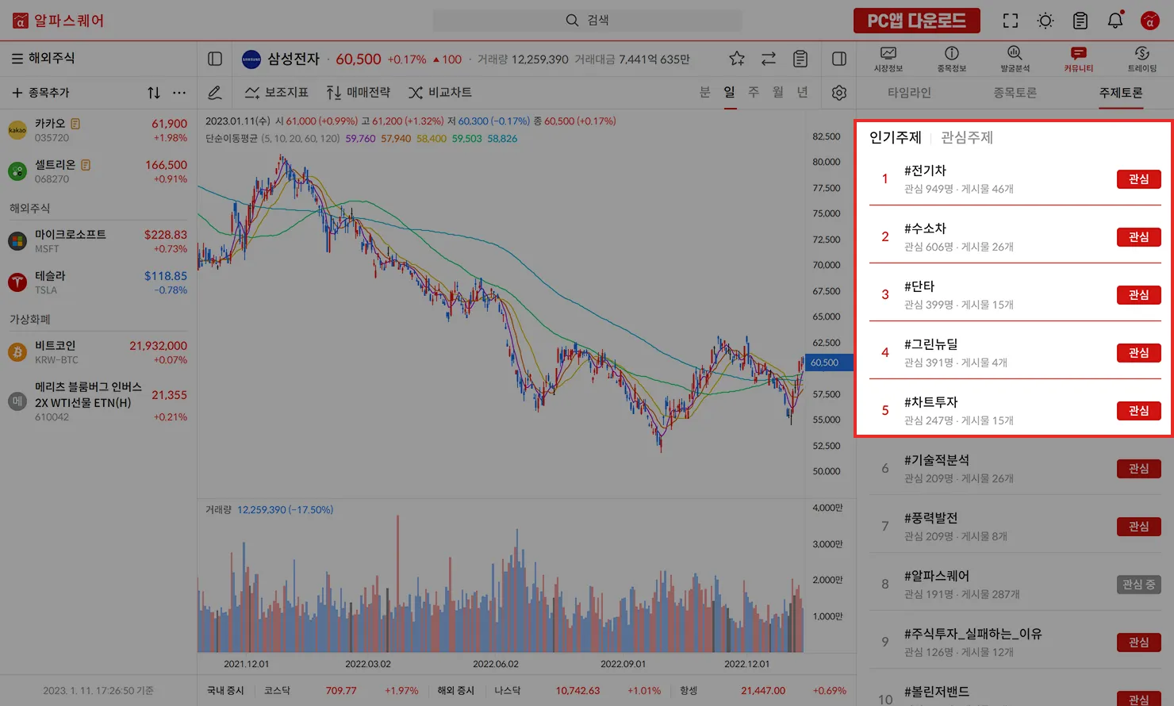This screenshot has width=1174, height=706.
Task: Open 트레이딩 trading icon
Action: pyautogui.click(x=1142, y=59)
